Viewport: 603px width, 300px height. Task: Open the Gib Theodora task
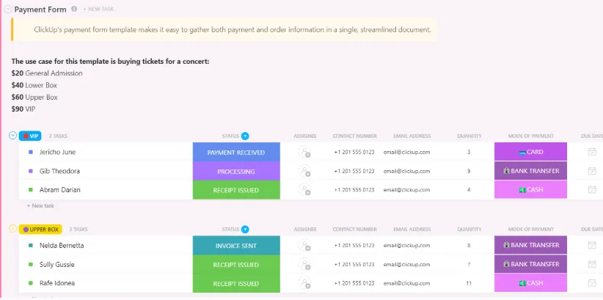pos(59,171)
